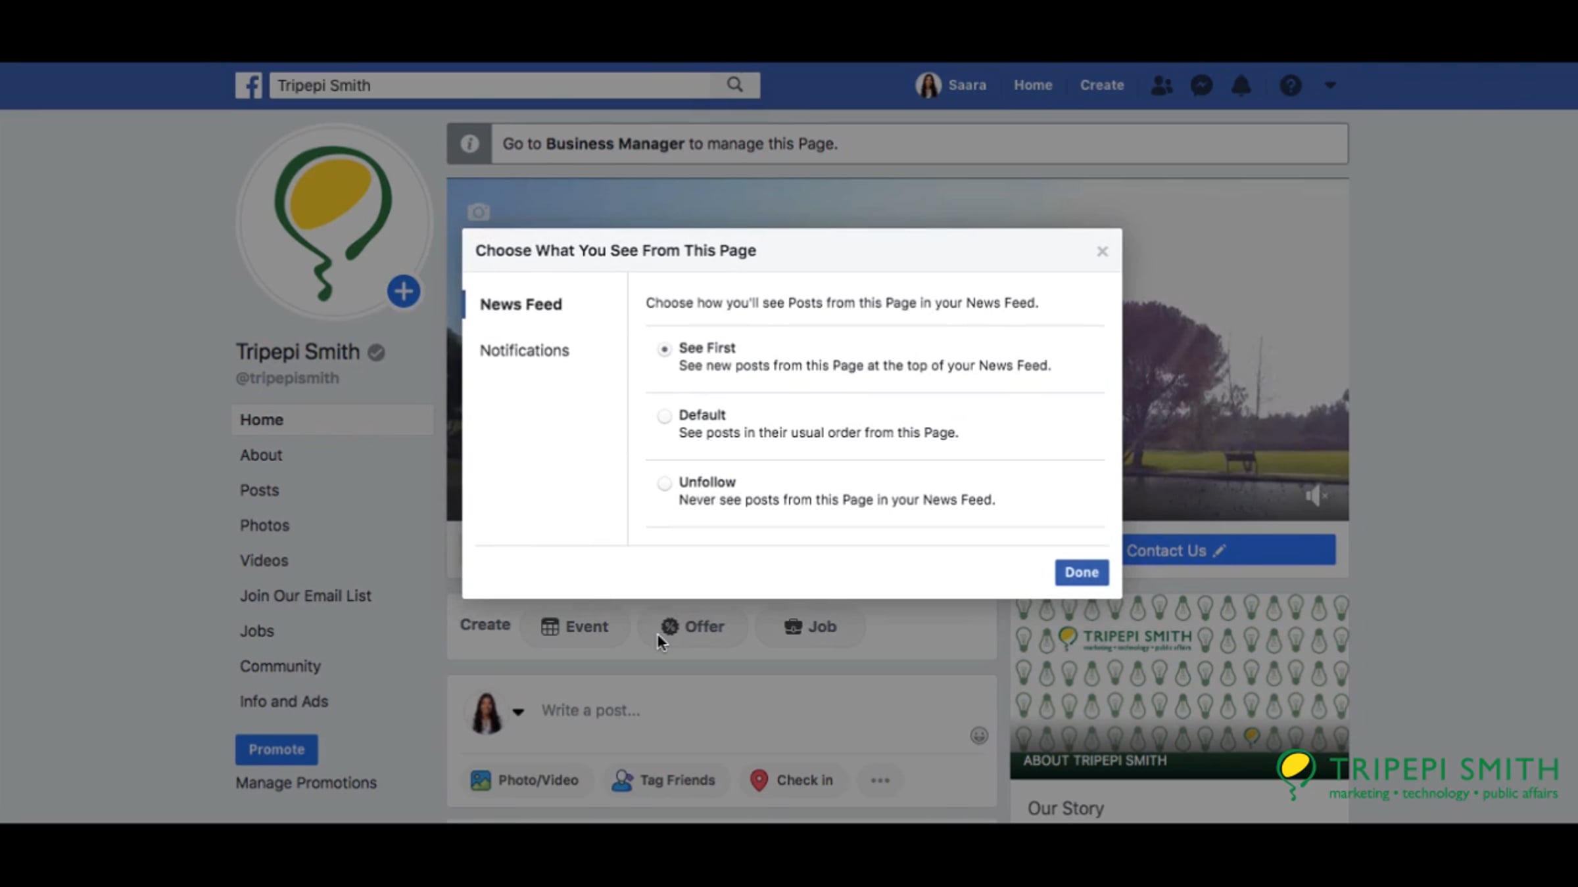1578x887 pixels.
Task: Click the search magnifier icon
Action: (734, 85)
